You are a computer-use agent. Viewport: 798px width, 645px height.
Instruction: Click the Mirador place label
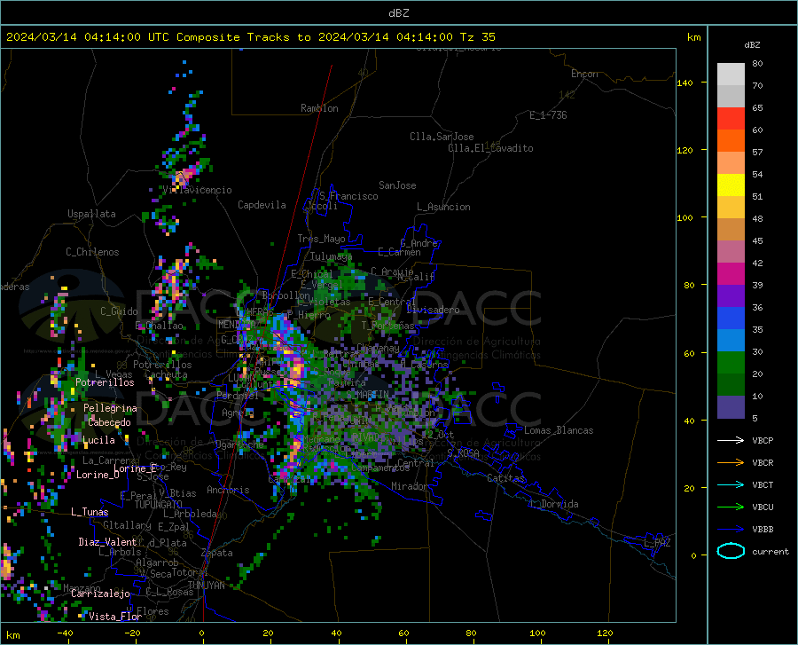(x=410, y=487)
